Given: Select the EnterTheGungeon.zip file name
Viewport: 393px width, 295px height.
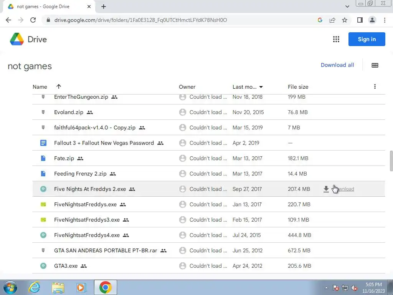Looking at the screenshot, I should (x=81, y=97).
